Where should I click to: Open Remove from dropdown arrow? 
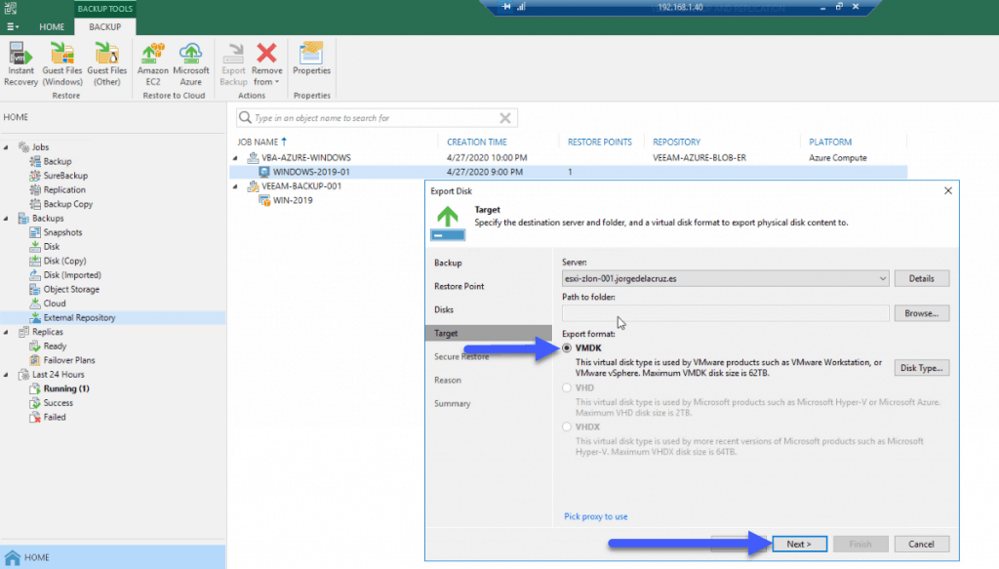point(277,82)
